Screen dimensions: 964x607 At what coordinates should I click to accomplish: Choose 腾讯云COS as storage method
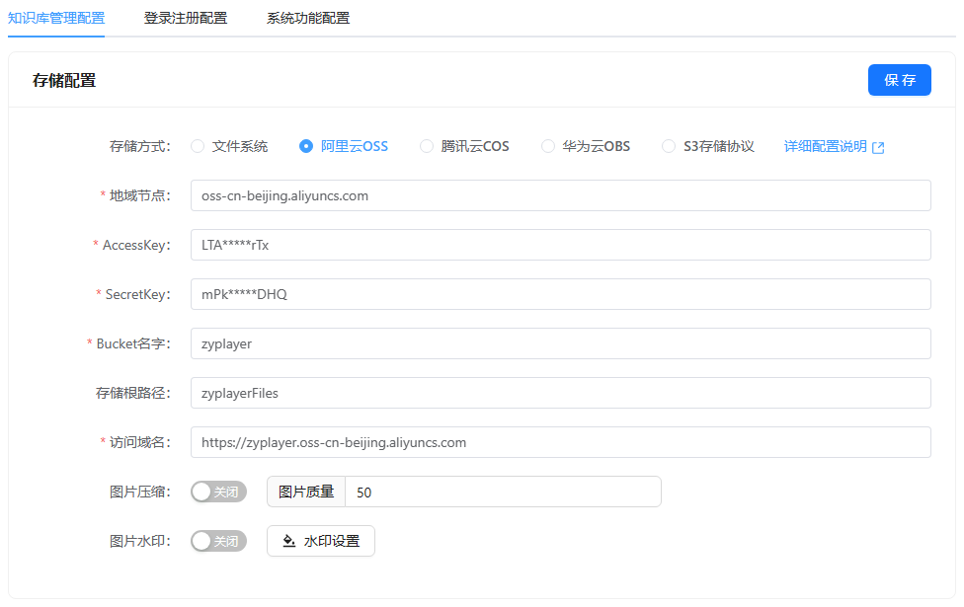427,146
